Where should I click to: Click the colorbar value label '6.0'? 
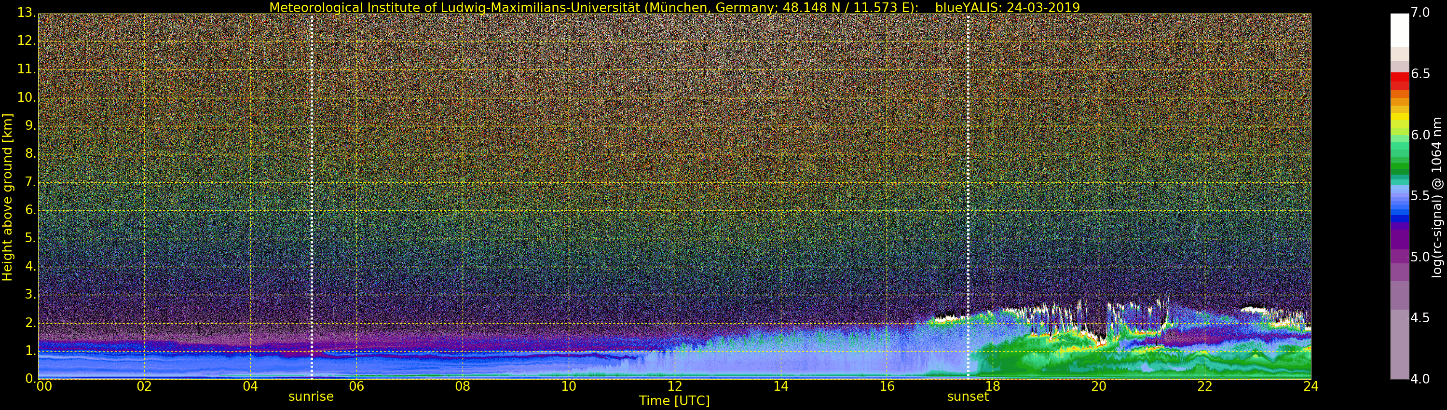pos(1420,135)
